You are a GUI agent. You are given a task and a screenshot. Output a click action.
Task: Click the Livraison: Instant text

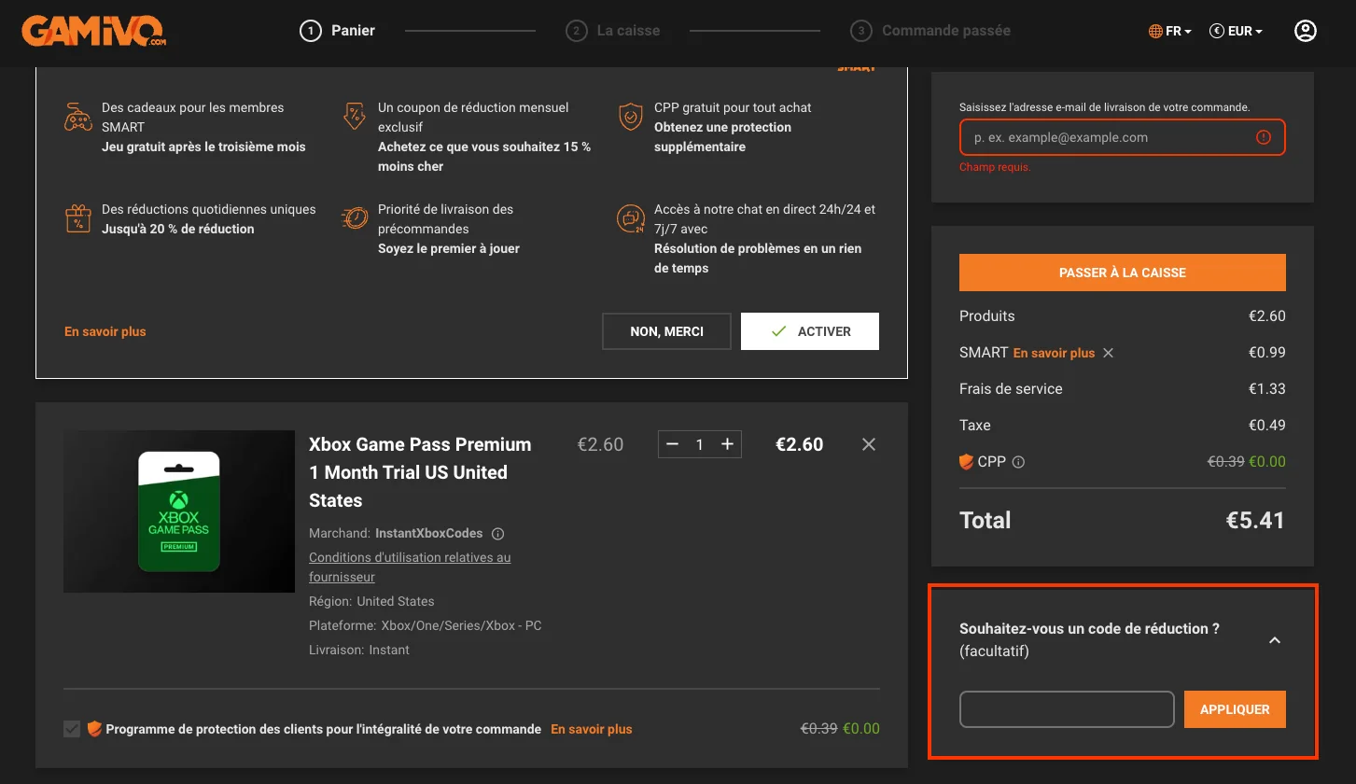pos(359,650)
